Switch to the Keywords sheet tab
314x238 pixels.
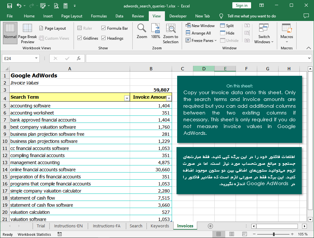160,226
